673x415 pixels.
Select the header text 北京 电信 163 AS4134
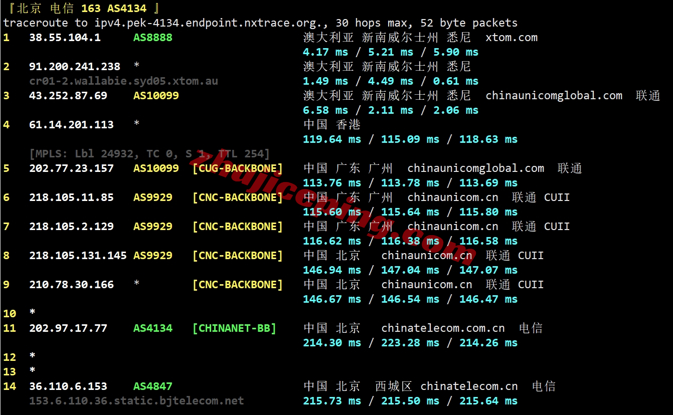[82, 9]
